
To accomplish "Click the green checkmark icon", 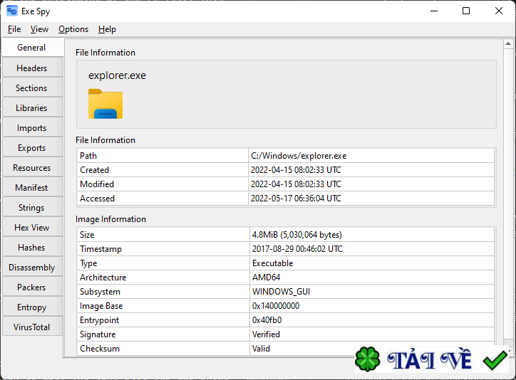I will point(495,360).
